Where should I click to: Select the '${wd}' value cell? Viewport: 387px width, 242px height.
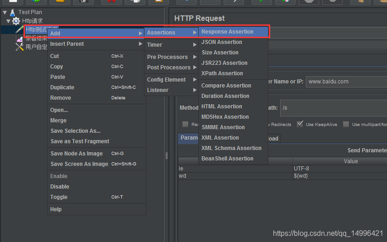(340, 176)
